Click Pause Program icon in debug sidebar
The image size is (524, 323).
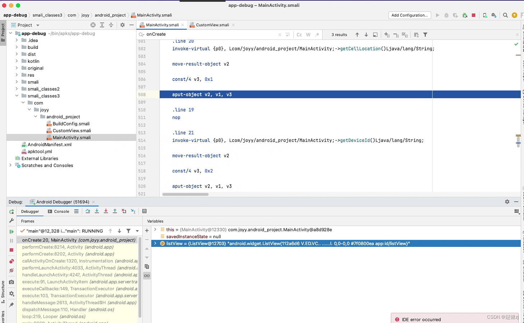click(x=11, y=241)
